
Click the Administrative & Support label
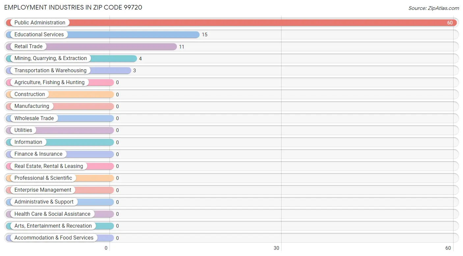click(x=44, y=202)
